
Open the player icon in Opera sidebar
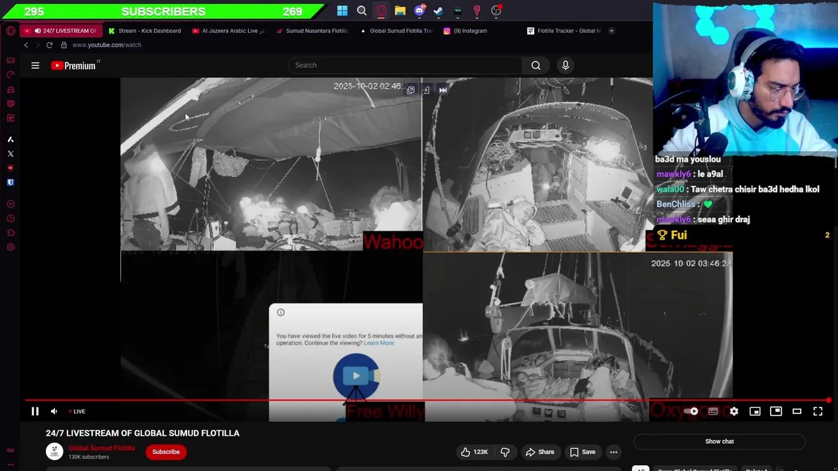click(10, 204)
